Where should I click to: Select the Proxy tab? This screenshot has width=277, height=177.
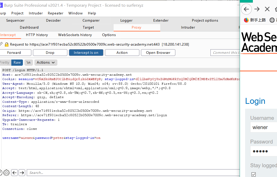[136, 27]
